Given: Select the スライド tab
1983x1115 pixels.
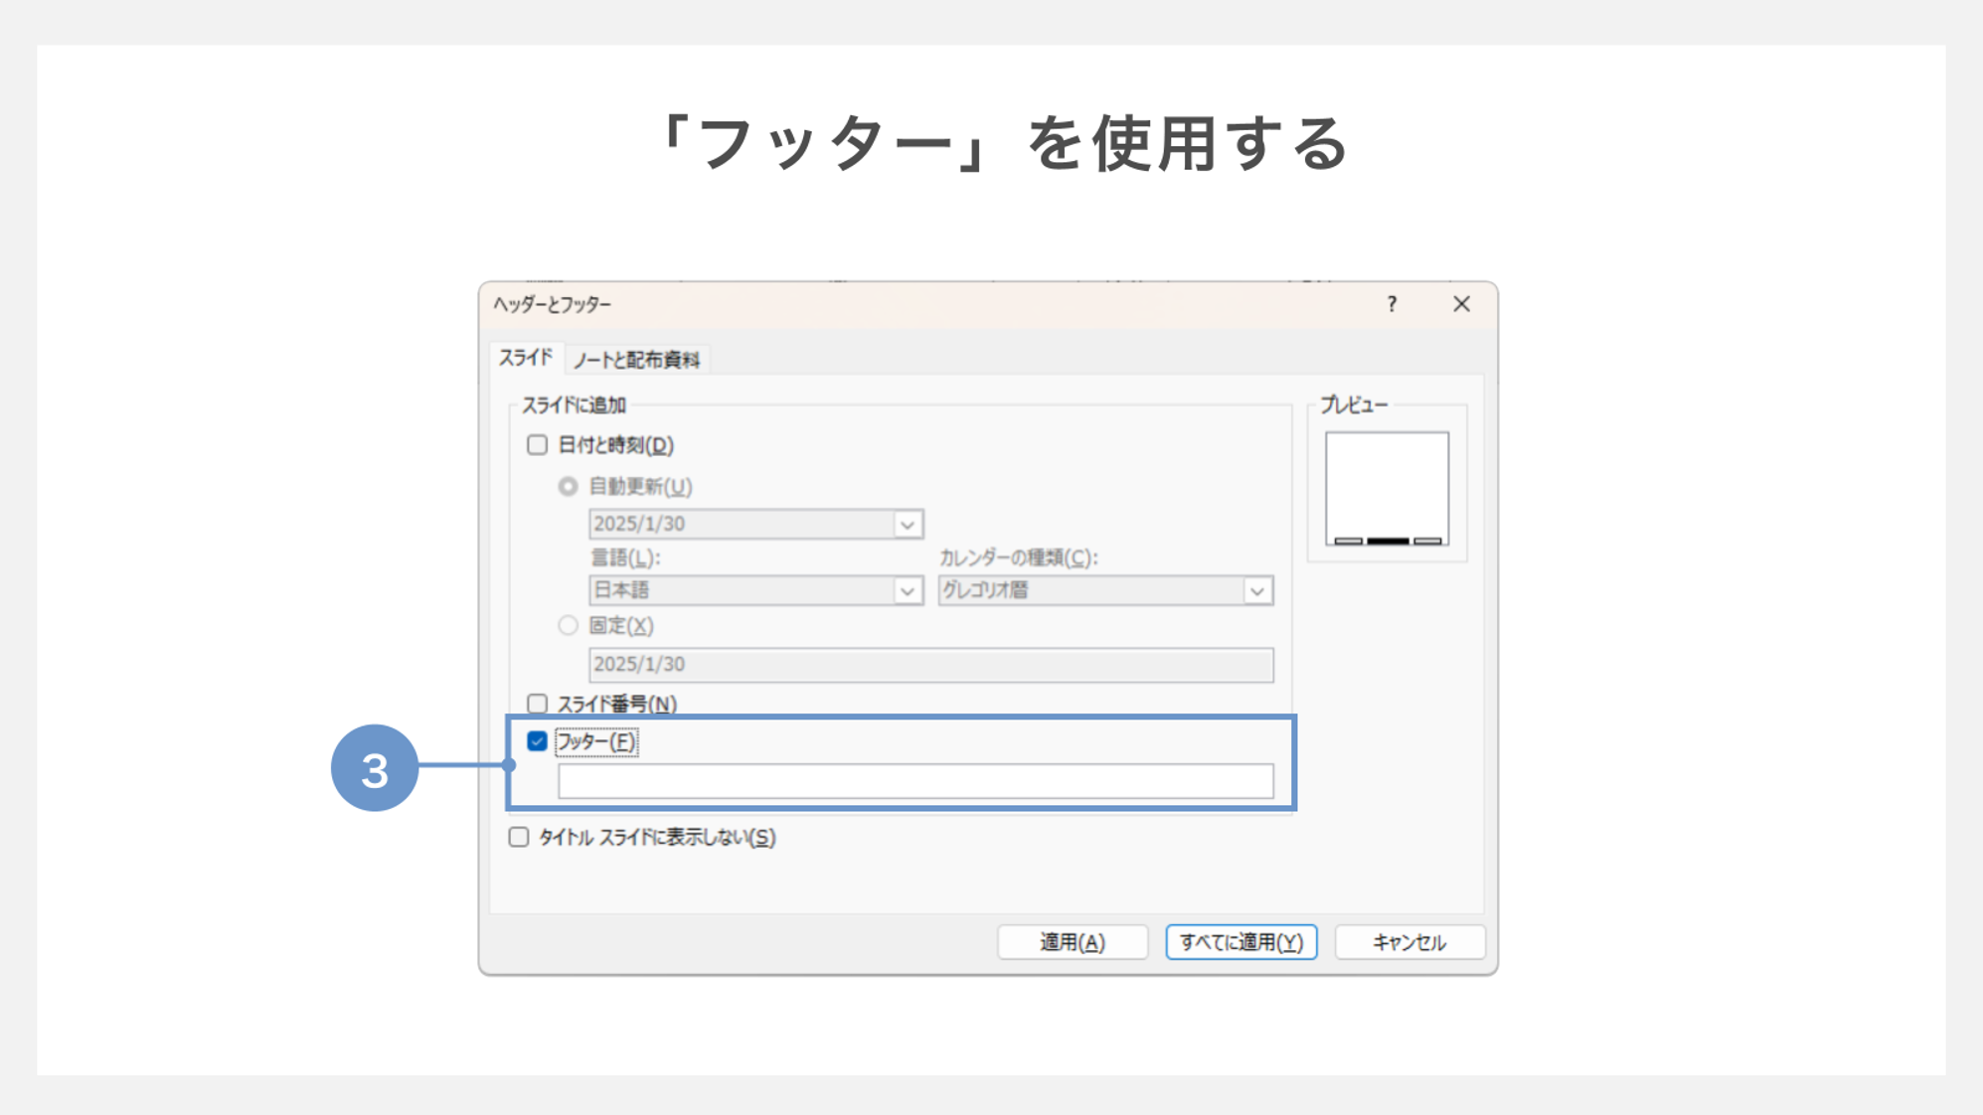Looking at the screenshot, I should (528, 360).
